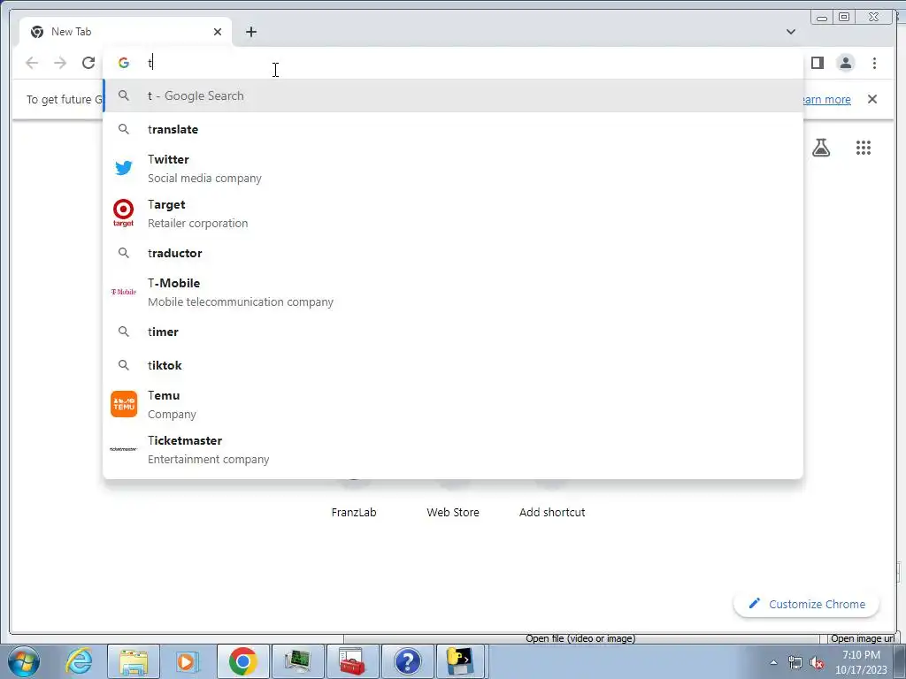Open the Google apps grid
This screenshot has width=906, height=679.
tap(864, 148)
